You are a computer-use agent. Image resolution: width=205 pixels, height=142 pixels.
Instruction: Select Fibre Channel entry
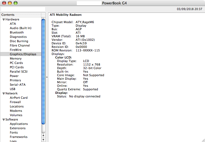20,45
